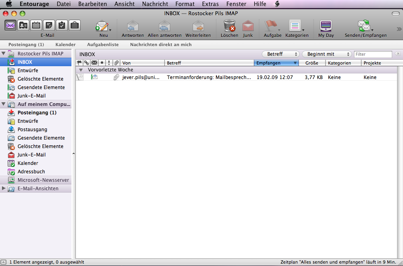
Task: Open the Beginnt mit dropdown
Action: 327,54
